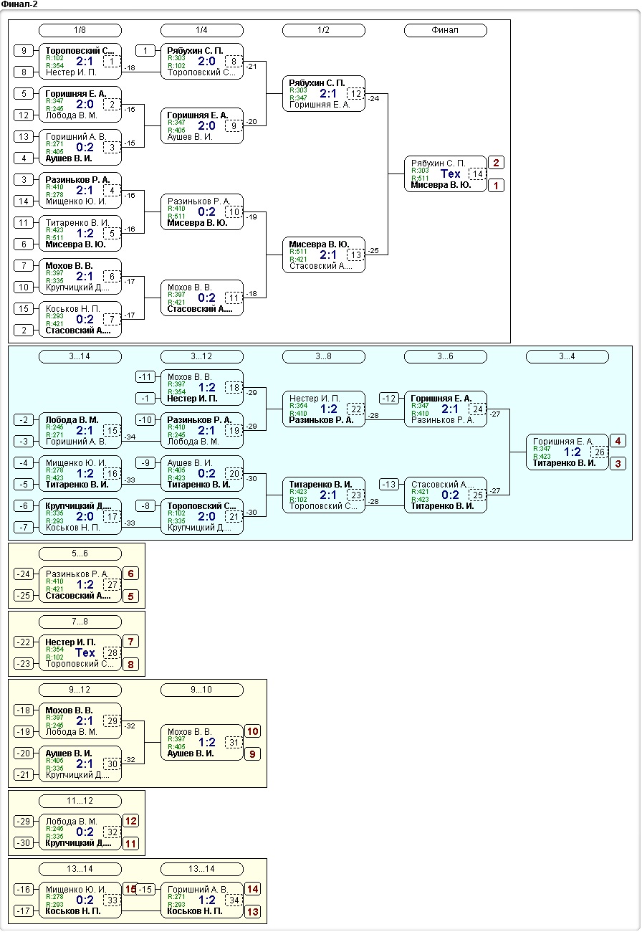Click "Тех" result in Нестер vs Тороповский 7...8 match

click(85, 652)
